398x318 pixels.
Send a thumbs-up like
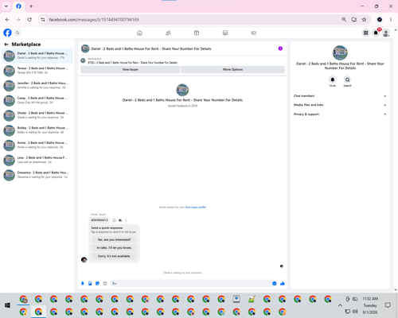283,284
